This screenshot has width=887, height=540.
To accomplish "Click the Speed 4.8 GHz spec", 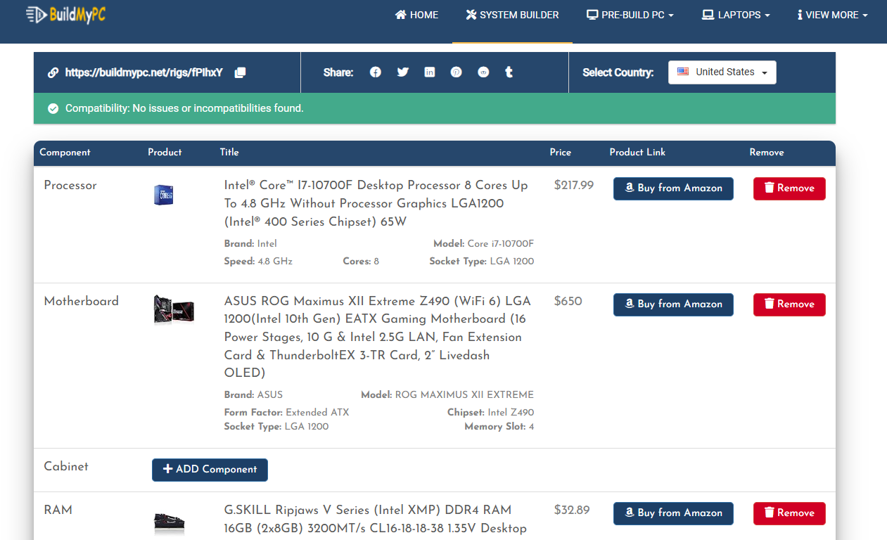I will [258, 262].
